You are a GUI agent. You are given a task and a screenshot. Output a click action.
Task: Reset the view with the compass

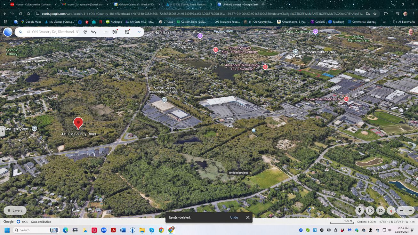390,210
